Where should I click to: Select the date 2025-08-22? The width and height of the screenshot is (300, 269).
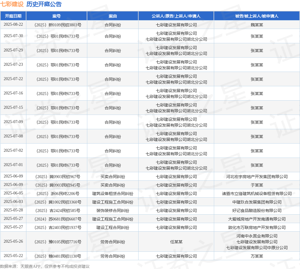pyautogui.click(x=13, y=25)
